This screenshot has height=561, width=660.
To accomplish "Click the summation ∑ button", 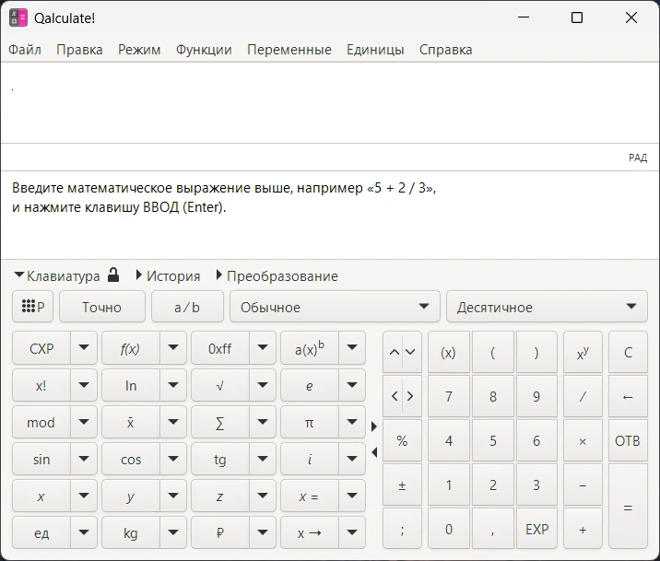I will coord(220,422).
